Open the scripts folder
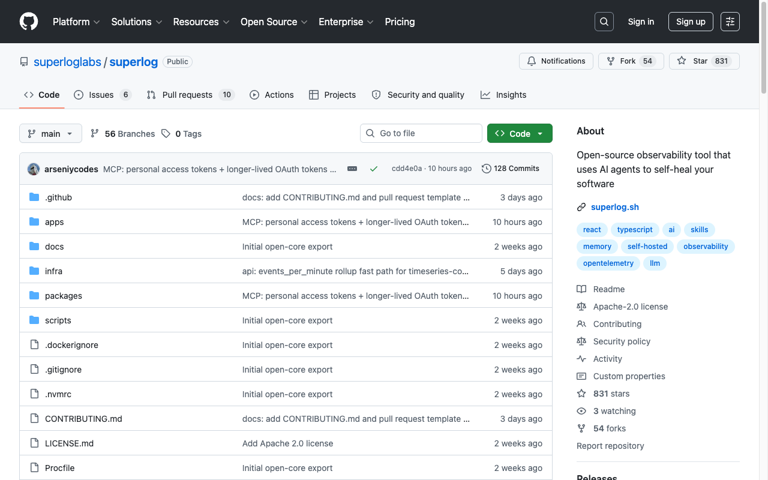The width and height of the screenshot is (768, 480). (x=58, y=320)
